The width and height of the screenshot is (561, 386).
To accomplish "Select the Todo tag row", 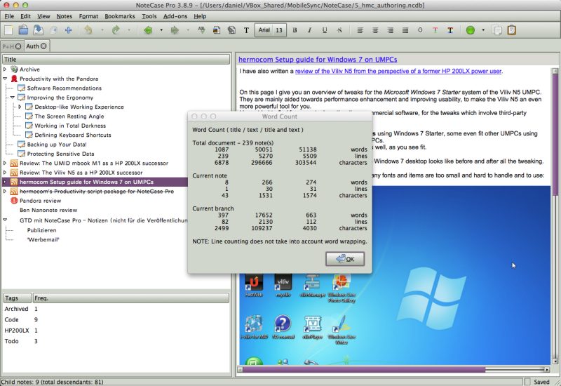I will coord(116,341).
